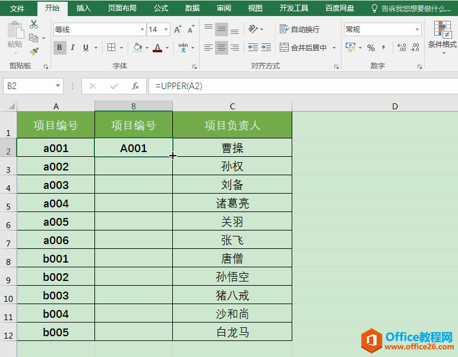This screenshot has height=357, width=458.
Task: Toggle Italic formatting
Action: pyautogui.click(x=72, y=48)
